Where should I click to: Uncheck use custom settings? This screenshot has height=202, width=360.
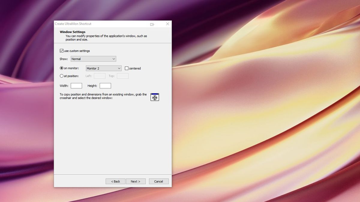[61, 50]
